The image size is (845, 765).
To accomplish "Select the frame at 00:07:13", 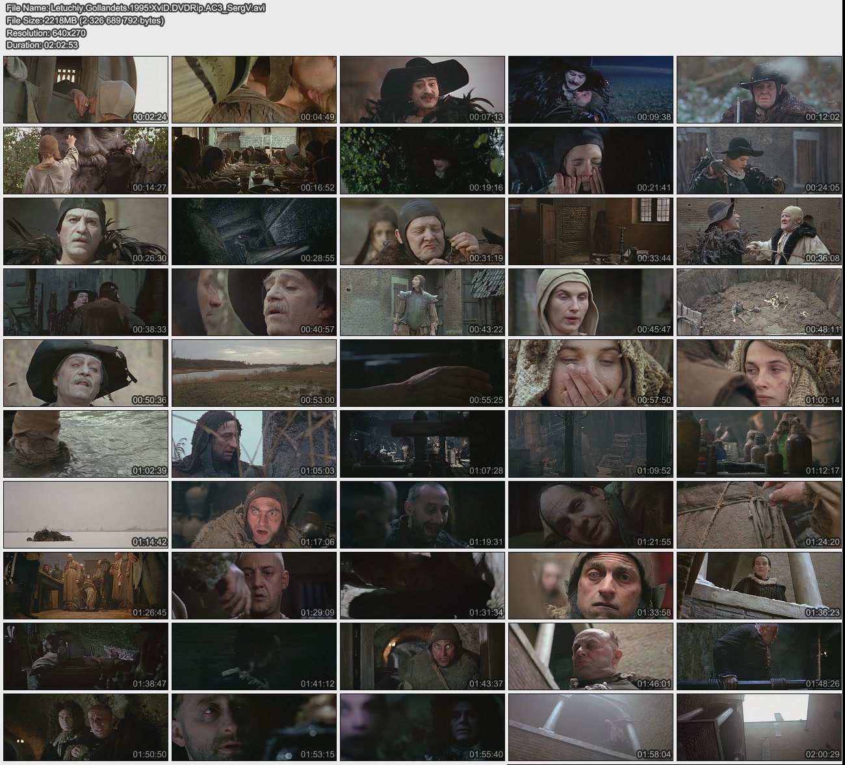I will pyautogui.click(x=422, y=90).
